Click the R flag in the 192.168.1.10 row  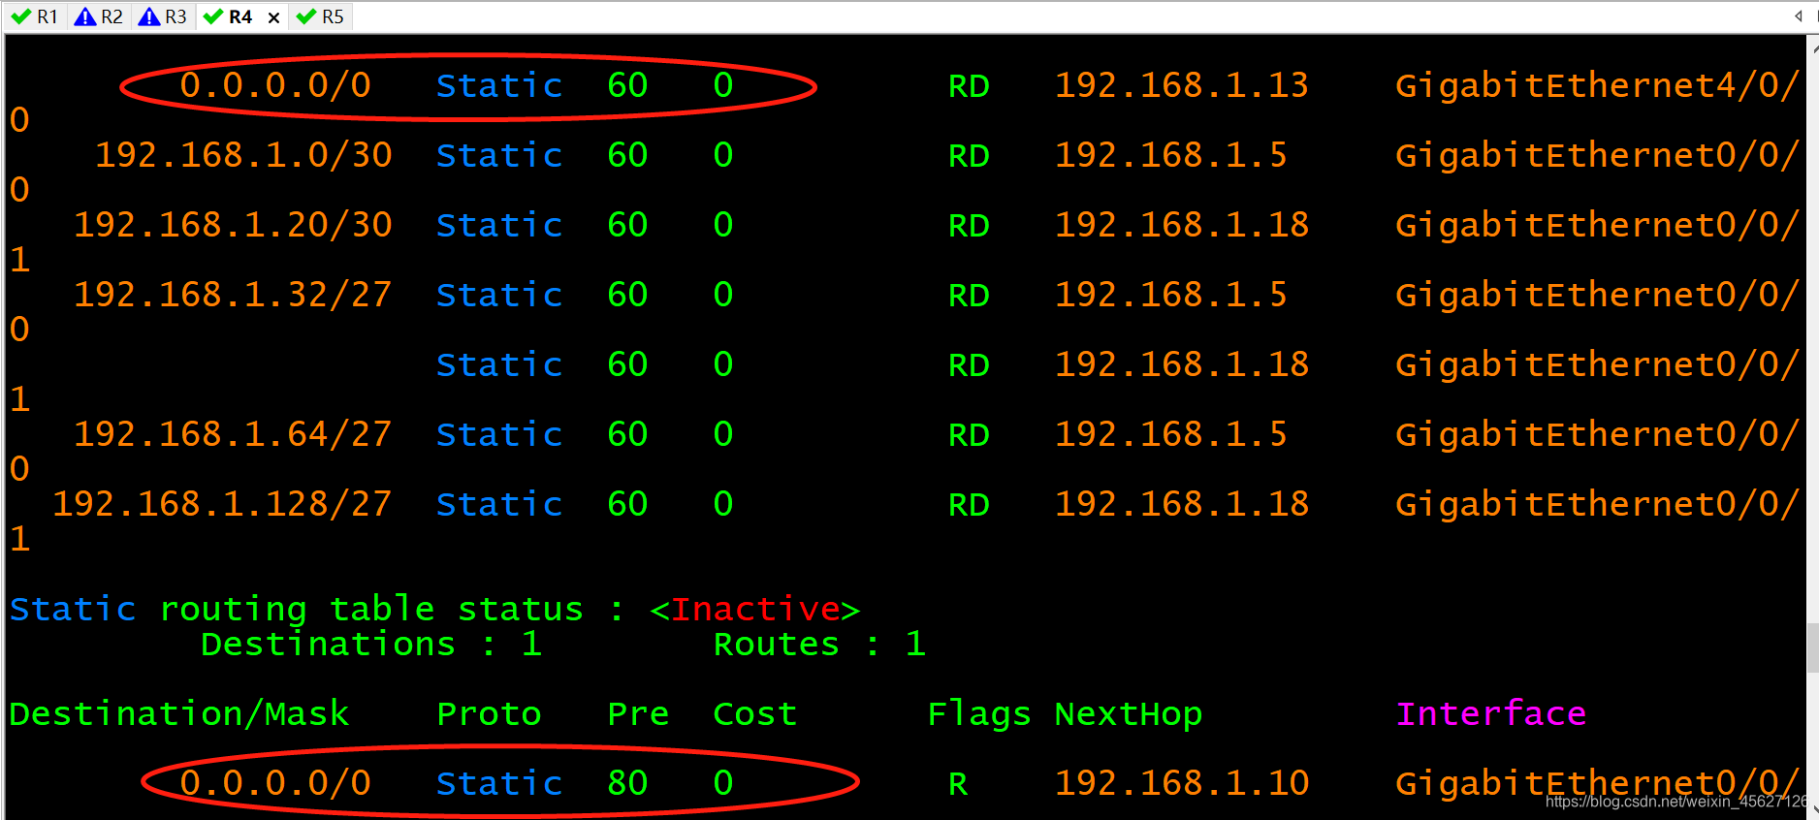pos(958,783)
